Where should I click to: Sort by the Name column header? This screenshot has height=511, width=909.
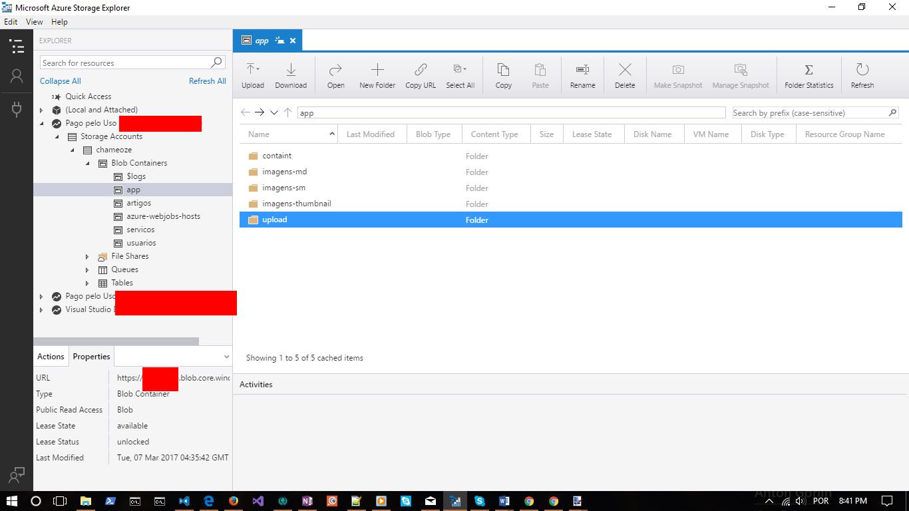click(x=289, y=134)
